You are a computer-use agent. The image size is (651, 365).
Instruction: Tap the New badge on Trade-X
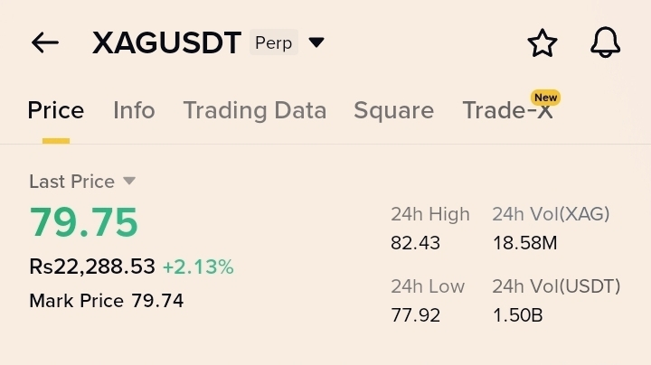545,97
